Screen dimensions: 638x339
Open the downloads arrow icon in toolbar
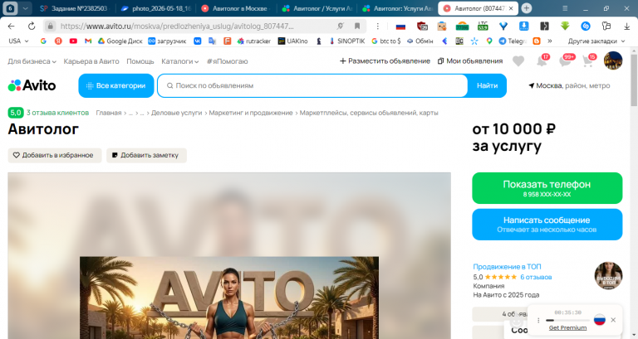pyautogui.click(x=627, y=27)
